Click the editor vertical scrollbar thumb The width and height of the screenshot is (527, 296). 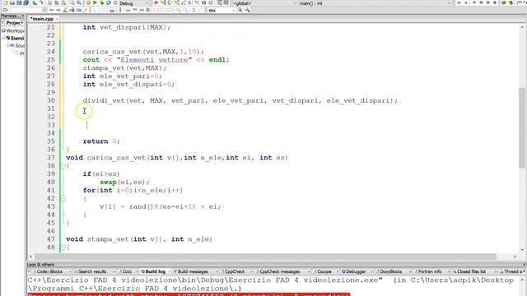coord(522,127)
